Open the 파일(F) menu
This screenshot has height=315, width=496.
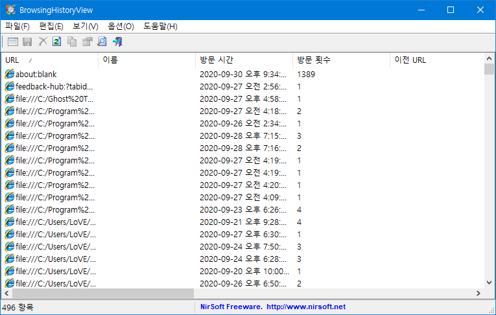coord(18,26)
